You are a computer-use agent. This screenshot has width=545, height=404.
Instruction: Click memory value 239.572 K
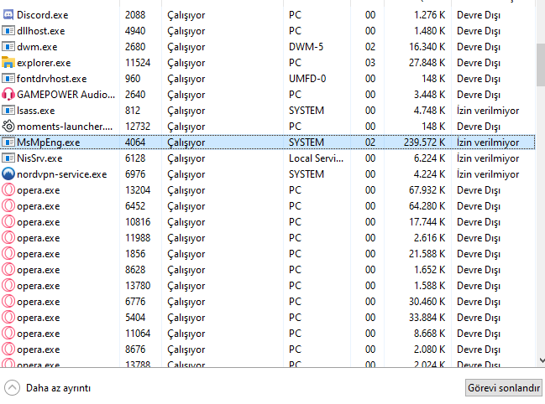[424, 142]
